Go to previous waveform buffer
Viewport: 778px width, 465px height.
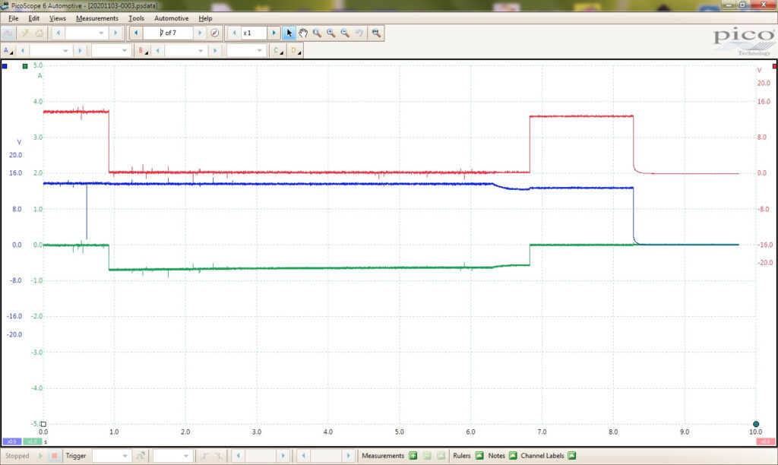point(136,33)
